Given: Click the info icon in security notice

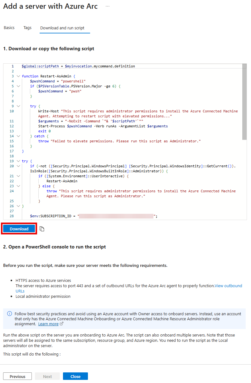Looking at the screenshot, I should [10, 313].
